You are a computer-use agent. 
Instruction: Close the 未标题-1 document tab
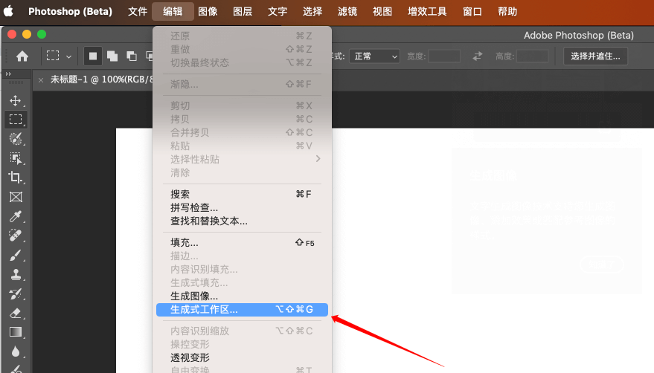tap(41, 80)
